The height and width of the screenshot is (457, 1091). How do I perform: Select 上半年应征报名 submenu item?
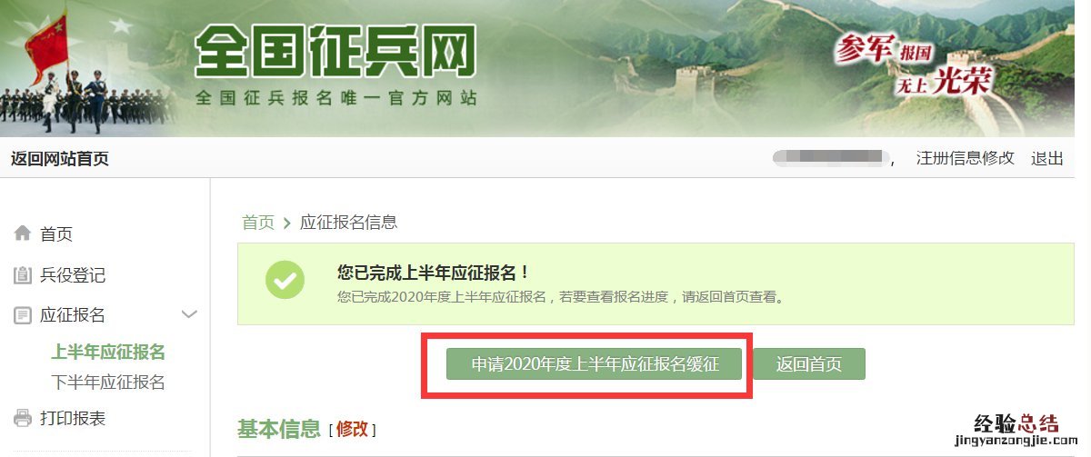tap(108, 353)
